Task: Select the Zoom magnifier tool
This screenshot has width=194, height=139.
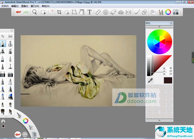Action: click(35, 12)
